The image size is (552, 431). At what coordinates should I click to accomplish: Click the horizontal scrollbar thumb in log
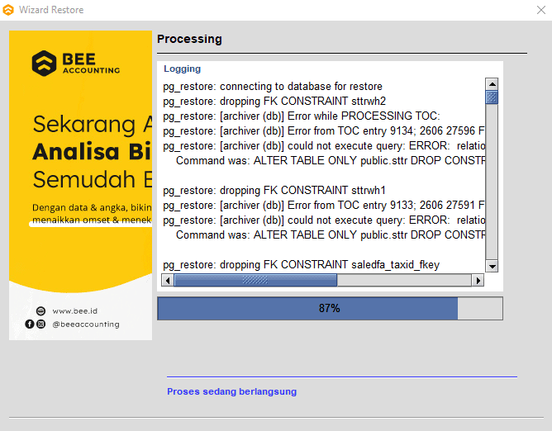(255, 281)
